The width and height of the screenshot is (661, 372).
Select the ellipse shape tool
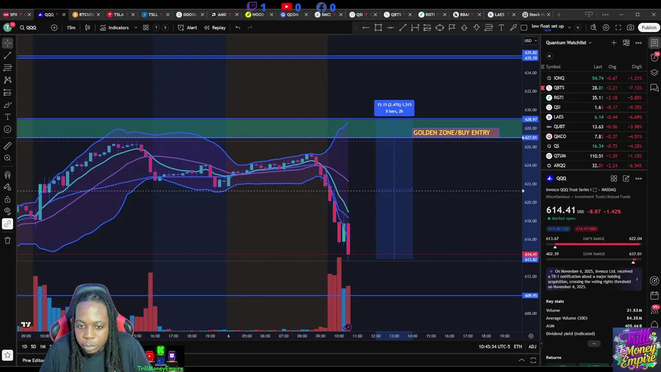(439, 27)
